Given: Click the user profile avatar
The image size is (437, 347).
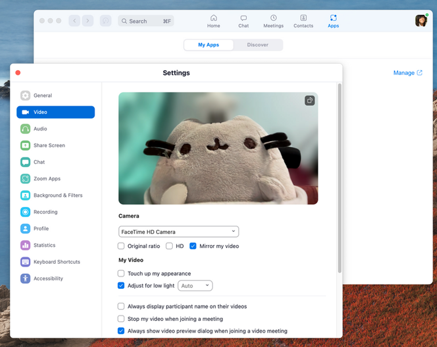Looking at the screenshot, I should [421, 20].
